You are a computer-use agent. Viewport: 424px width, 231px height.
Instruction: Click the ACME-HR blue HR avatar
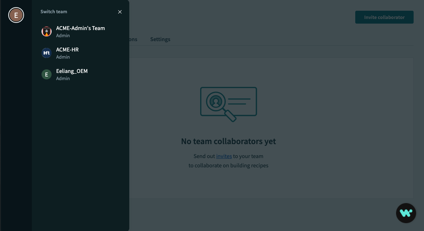(x=47, y=53)
